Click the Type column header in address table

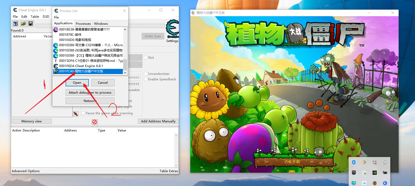click(x=107, y=130)
